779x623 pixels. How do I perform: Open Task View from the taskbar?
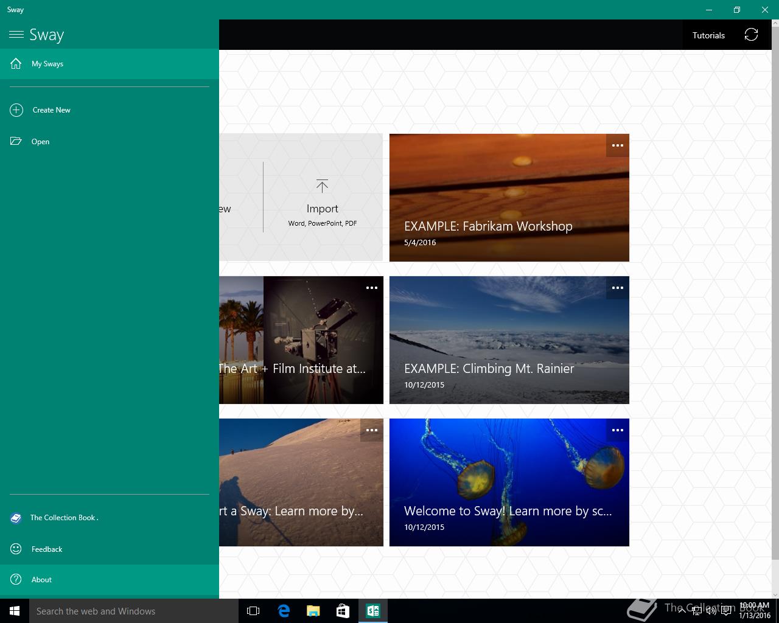coord(253,611)
